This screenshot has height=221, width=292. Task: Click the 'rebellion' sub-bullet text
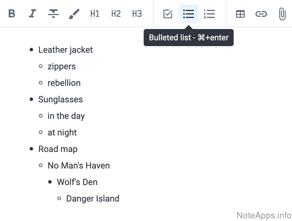tap(64, 83)
